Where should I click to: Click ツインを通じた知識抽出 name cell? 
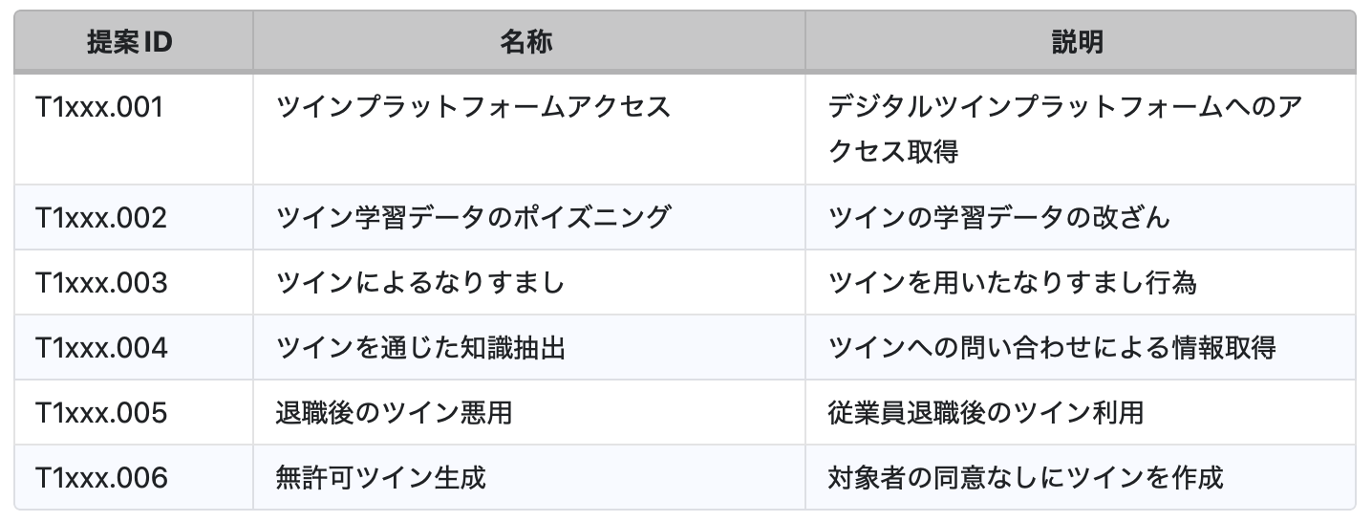420,347
